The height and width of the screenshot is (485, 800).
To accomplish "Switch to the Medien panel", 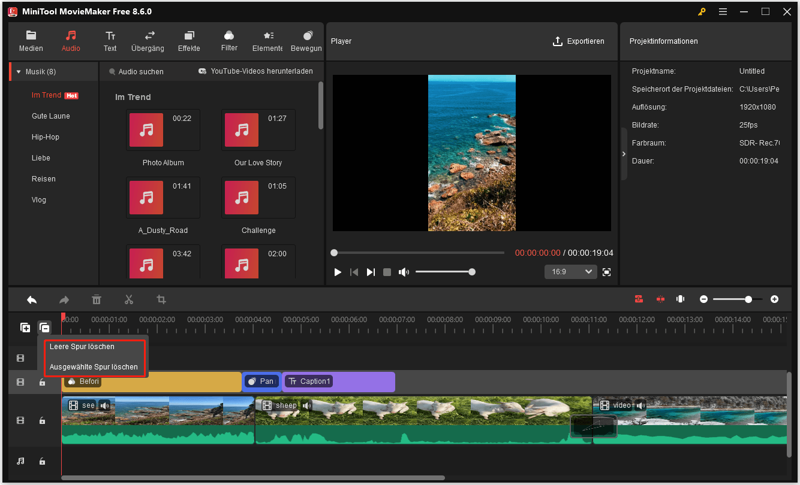I will coord(31,40).
